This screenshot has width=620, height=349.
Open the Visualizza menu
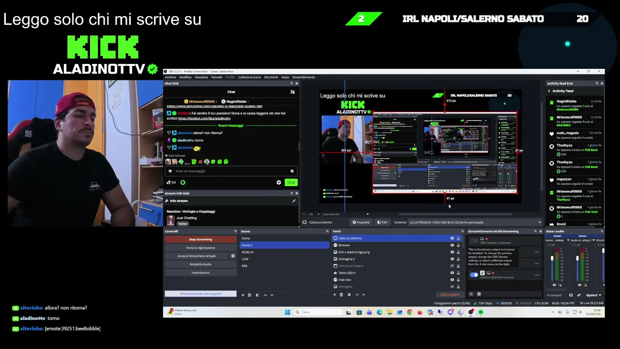(201, 77)
